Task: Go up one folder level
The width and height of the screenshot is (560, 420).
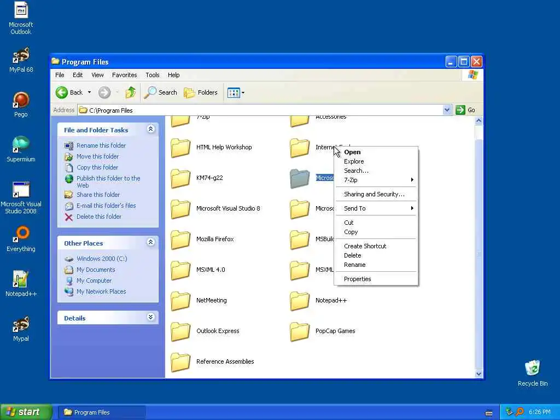Action: pyautogui.click(x=130, y=92)
